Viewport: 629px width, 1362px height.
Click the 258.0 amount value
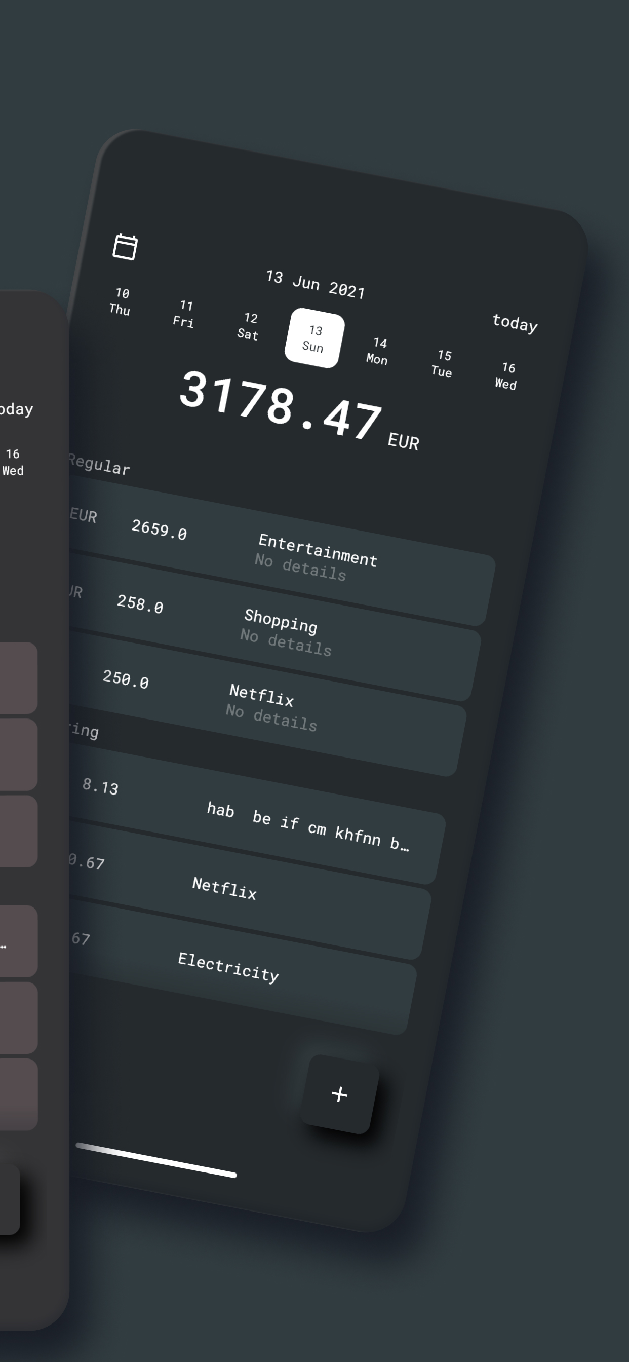[x=140, y=604]
